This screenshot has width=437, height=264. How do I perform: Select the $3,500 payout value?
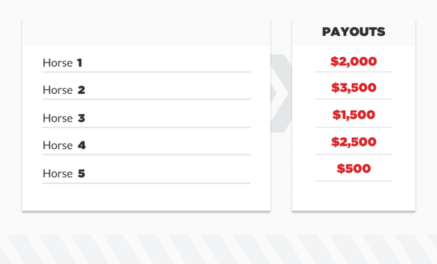(x=353, y=88)
